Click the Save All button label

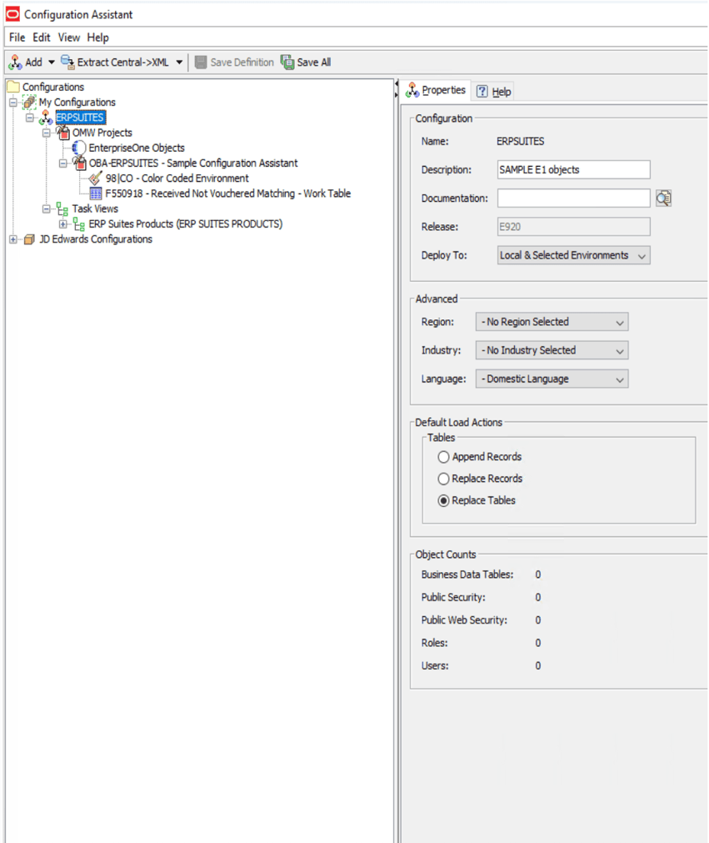[x=314, y=63]
